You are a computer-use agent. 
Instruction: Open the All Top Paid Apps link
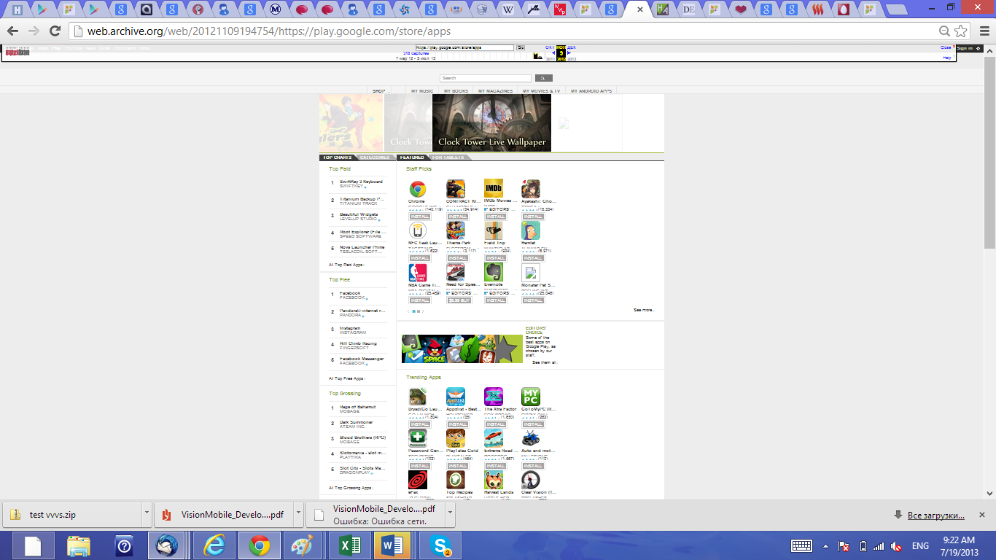(x=346, y=265)
